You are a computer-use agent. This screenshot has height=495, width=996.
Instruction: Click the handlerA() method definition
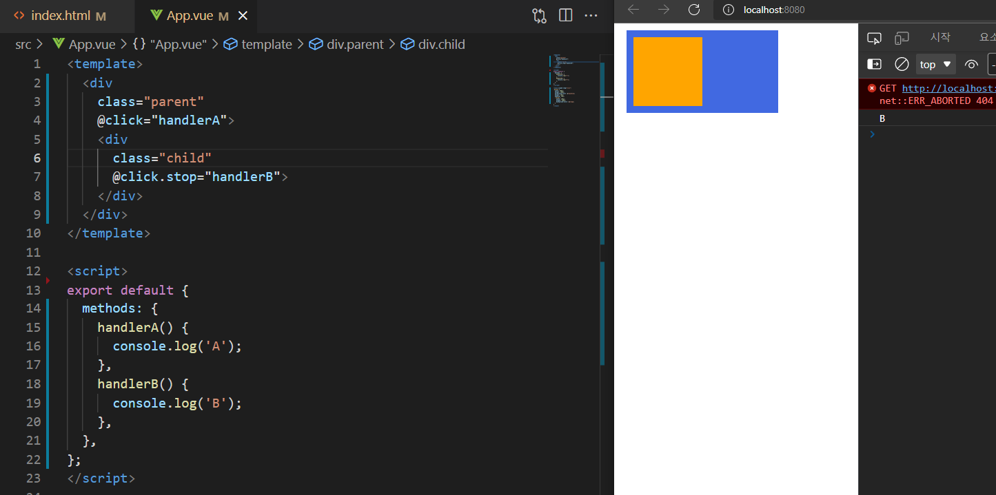(x=143, y=327)
